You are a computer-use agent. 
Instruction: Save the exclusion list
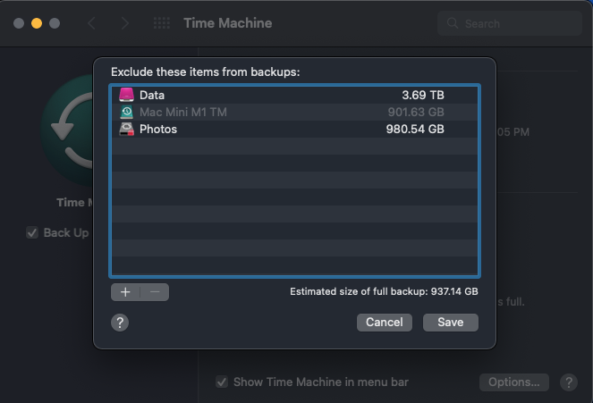point(451,323)
